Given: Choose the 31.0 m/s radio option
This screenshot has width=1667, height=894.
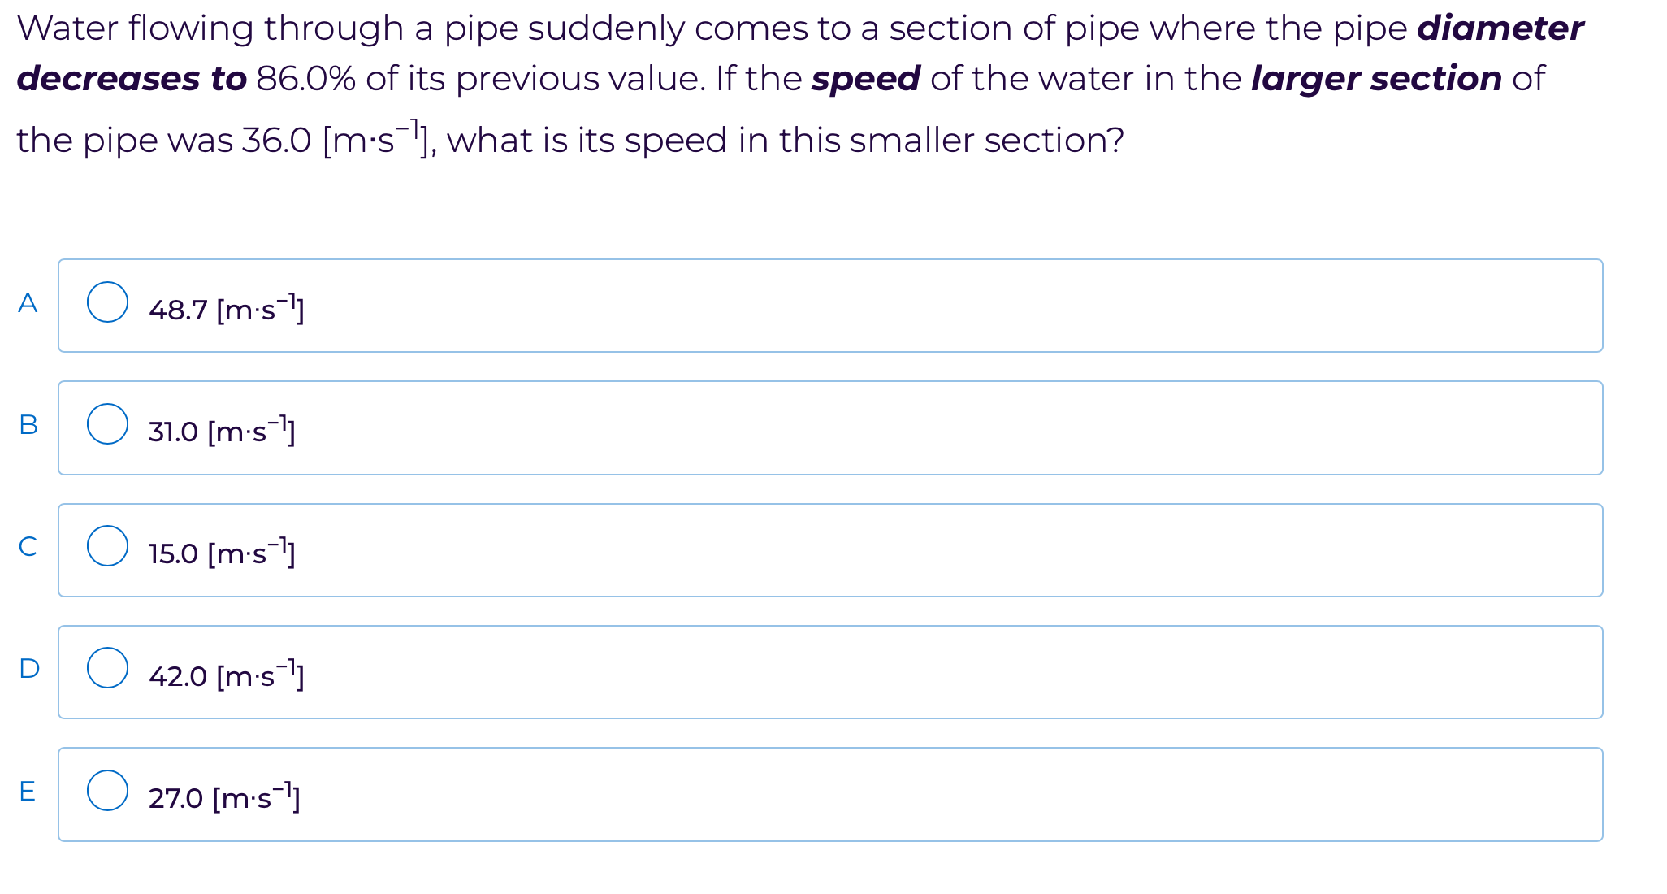Looking at the screenshot, I should (x=108, y=424).
